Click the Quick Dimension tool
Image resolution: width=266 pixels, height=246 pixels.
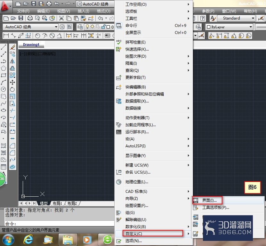69,36
